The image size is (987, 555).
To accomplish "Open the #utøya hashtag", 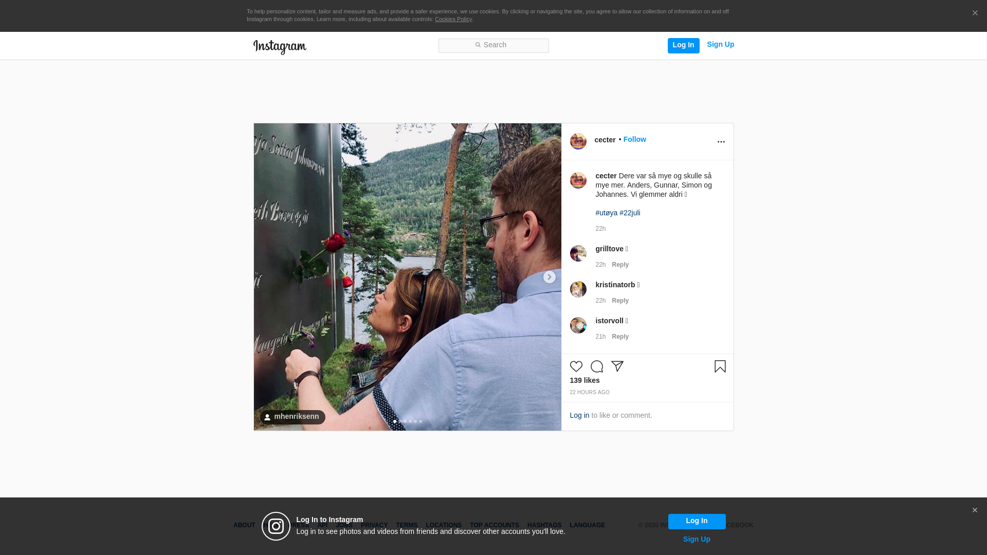I will (x=606, y=213).
